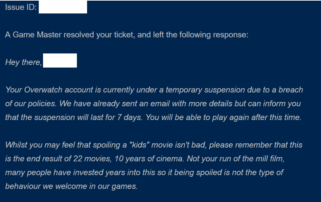Viewport: 321px width, 202px height.
Task: Click the "Issue ID:" label
Action: tap(21, 8)
